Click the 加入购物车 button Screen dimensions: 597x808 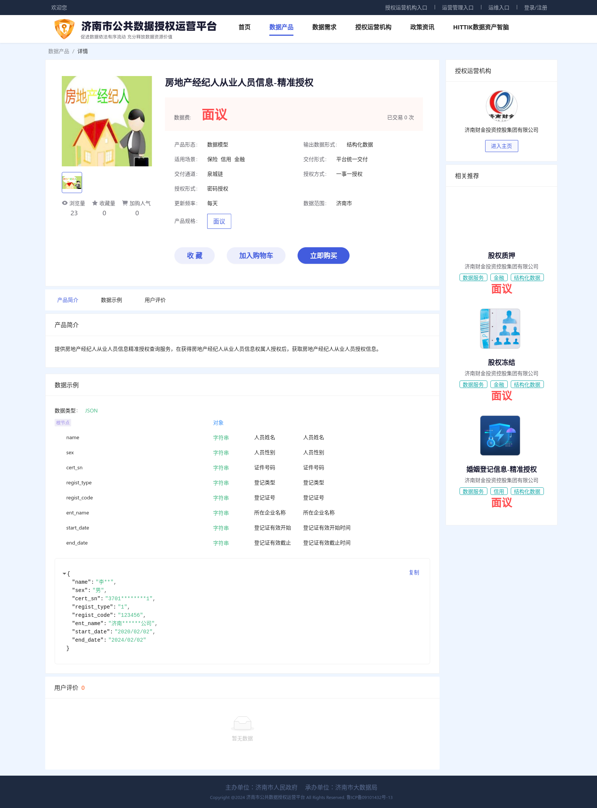[x=256, y=256]
